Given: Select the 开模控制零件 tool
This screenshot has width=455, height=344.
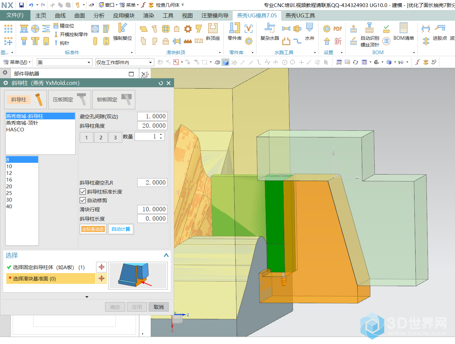Looking at the screenshot, I should click(71, 34).
